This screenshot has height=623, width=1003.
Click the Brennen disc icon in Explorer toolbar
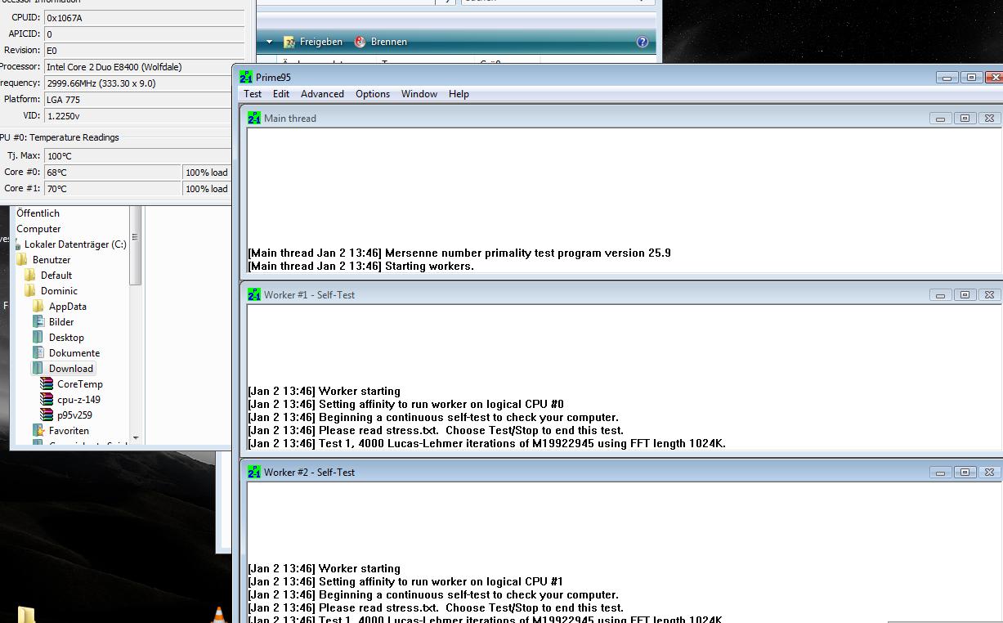360,42
